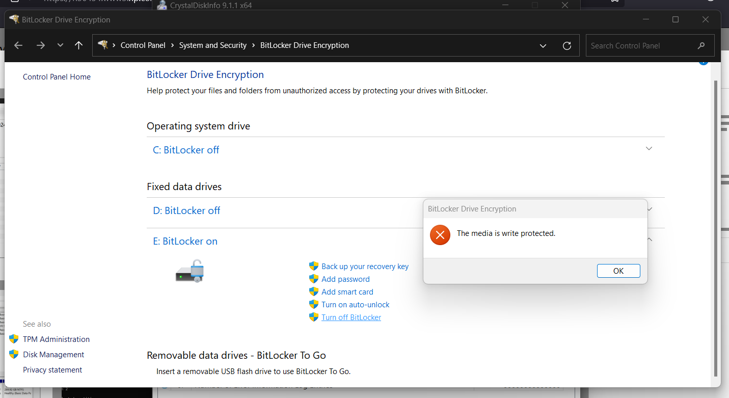Click the shield icon beside Back up your recovery key
Screen dimensions: 729x398
(313, 266)
